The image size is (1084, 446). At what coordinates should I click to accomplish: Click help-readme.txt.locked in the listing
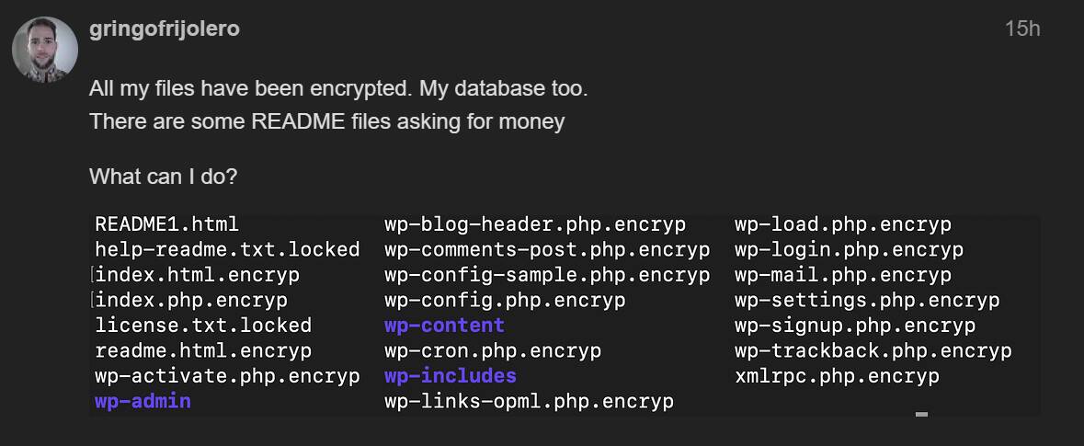[x=227, y=249]
